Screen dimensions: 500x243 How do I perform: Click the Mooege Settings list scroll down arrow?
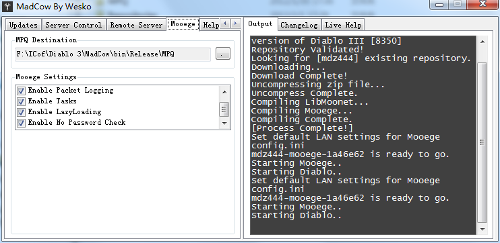coord(224,123)
